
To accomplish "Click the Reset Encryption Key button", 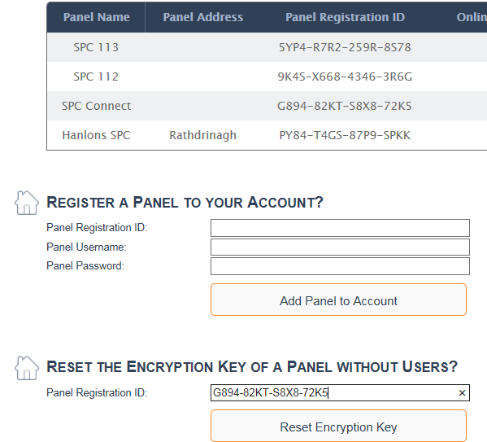I will 338,426.
